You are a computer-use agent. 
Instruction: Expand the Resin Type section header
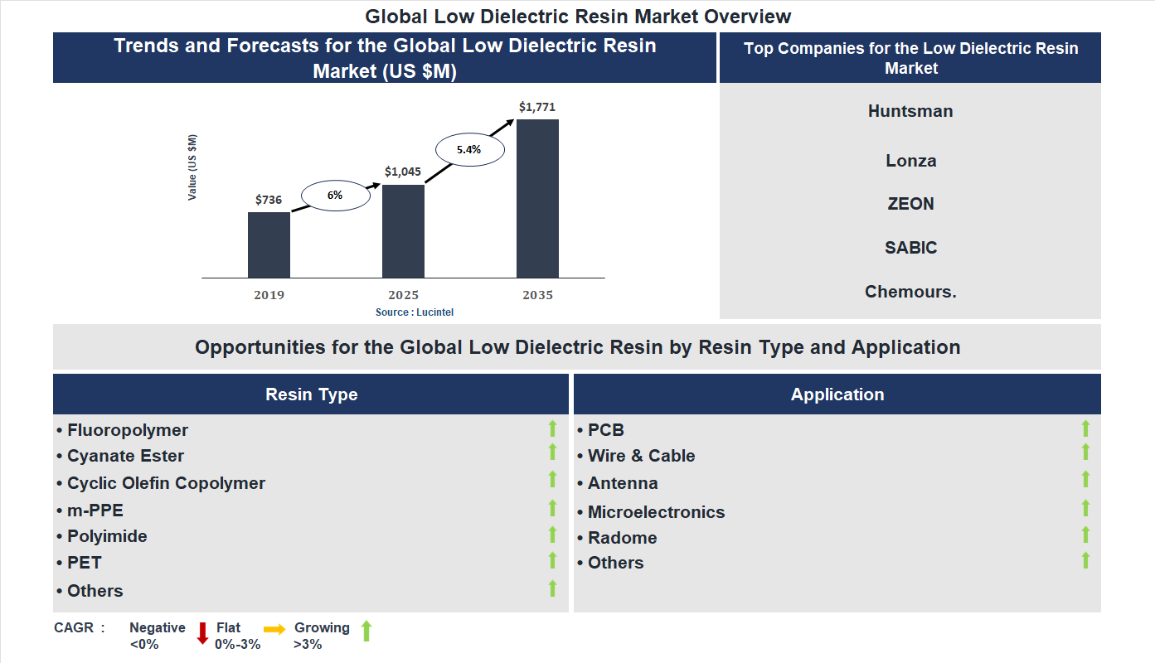(x=311, y=394)
